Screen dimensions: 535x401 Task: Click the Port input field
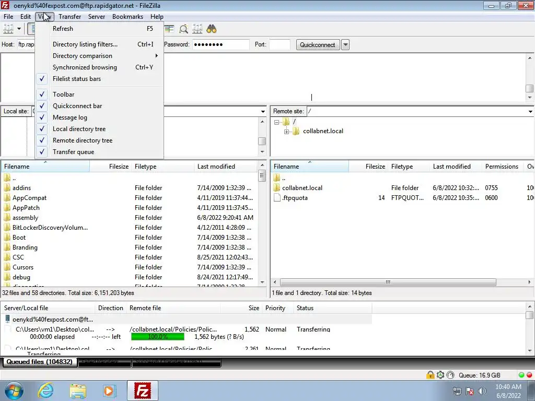point(280,45)
